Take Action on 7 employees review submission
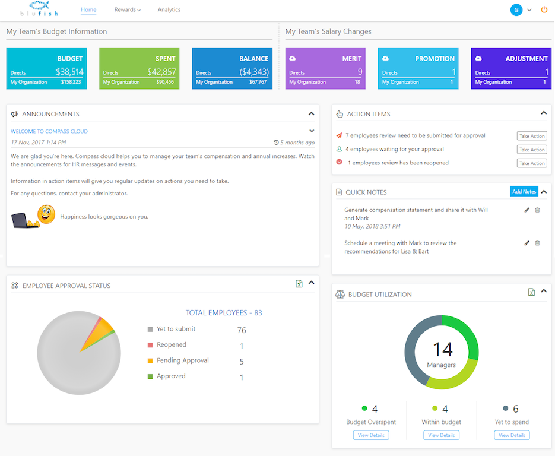The width and height of the screenshot is (555, 456). [532, 136]
